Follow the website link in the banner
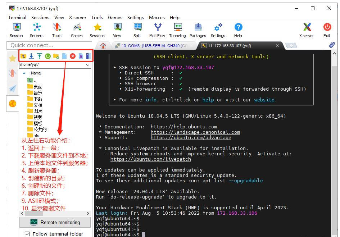Viewport: 340px width, 237px height. (264, 100)
